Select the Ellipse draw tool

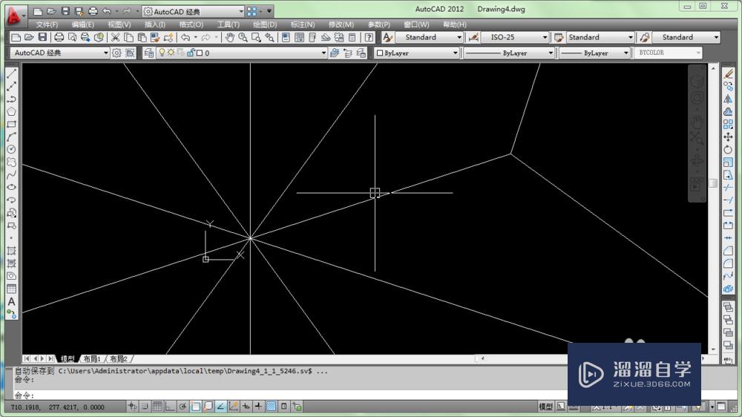[x=11, y=188]
